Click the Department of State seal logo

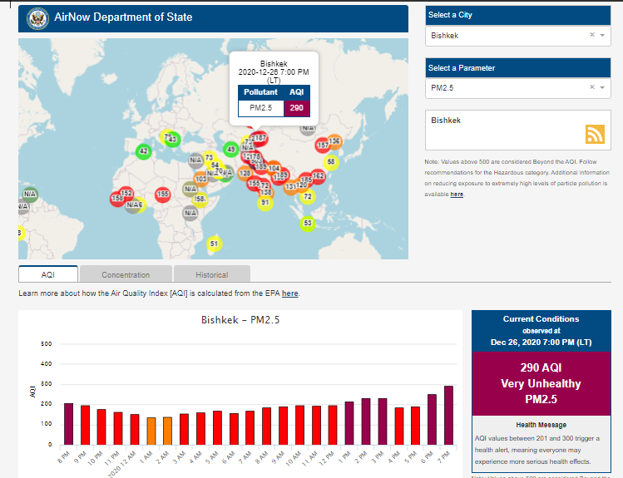(x=37, y=17)
